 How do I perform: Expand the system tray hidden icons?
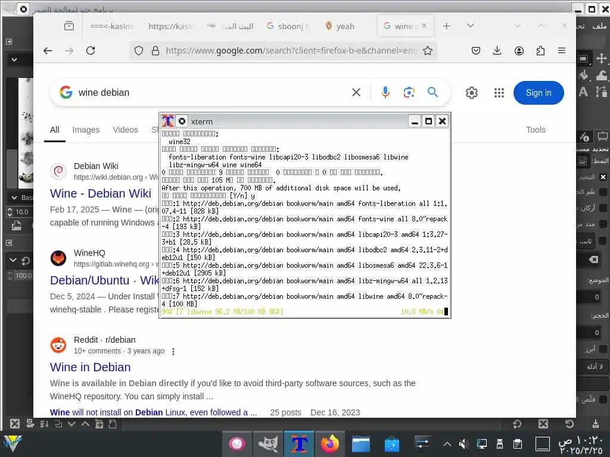pos(447,444)
